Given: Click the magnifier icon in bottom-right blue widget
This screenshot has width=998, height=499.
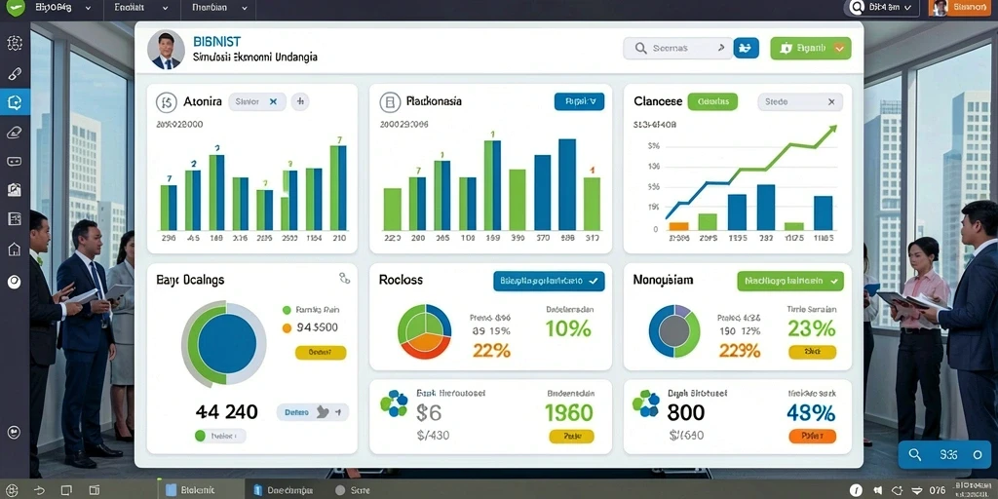Looking at the screenshot, I should [914, 455].
